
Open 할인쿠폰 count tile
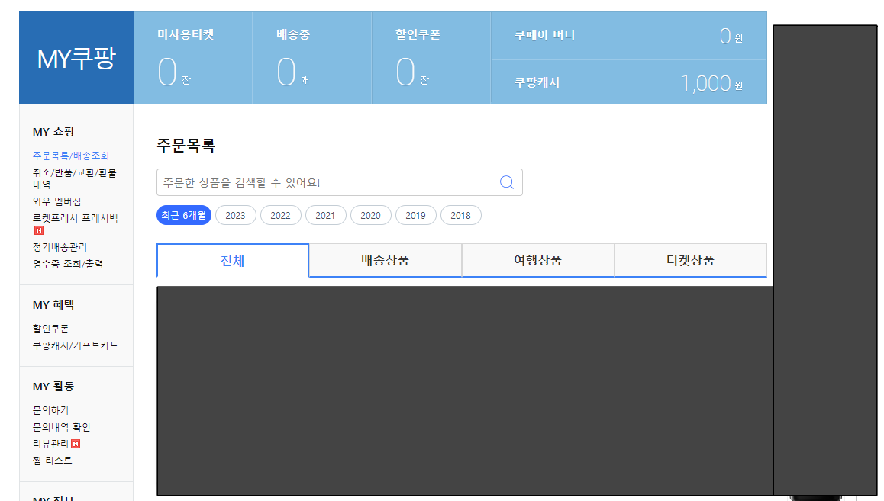(x=431, y=58)
